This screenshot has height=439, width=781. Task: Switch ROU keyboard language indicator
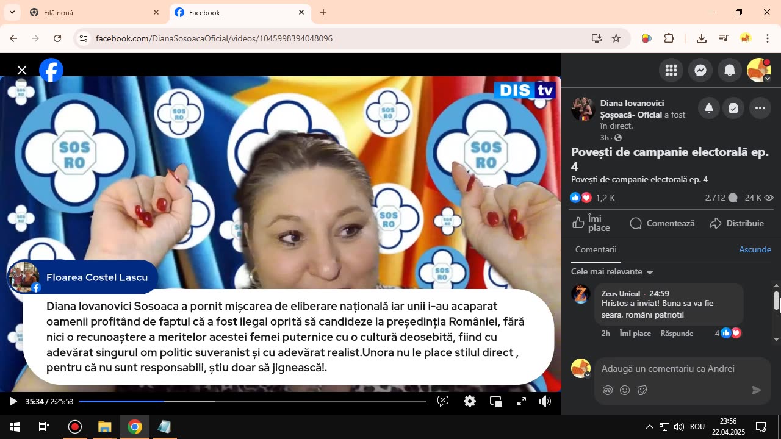pos(697,427)
